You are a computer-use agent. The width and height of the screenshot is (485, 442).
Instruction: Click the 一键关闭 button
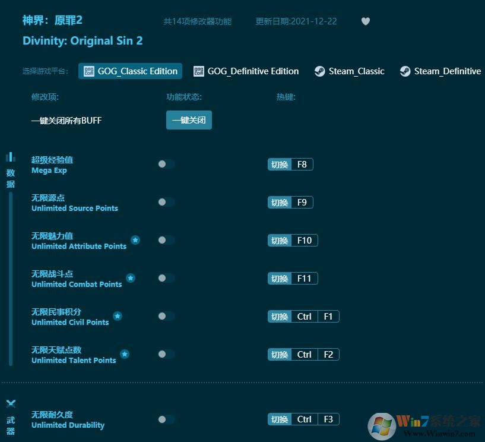[x=189, y=120]
